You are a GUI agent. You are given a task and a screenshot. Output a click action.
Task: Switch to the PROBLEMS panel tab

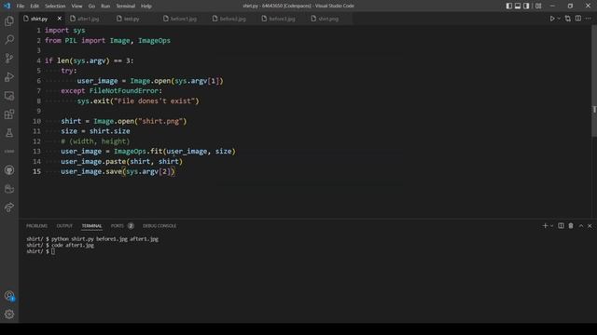point(37,225)
